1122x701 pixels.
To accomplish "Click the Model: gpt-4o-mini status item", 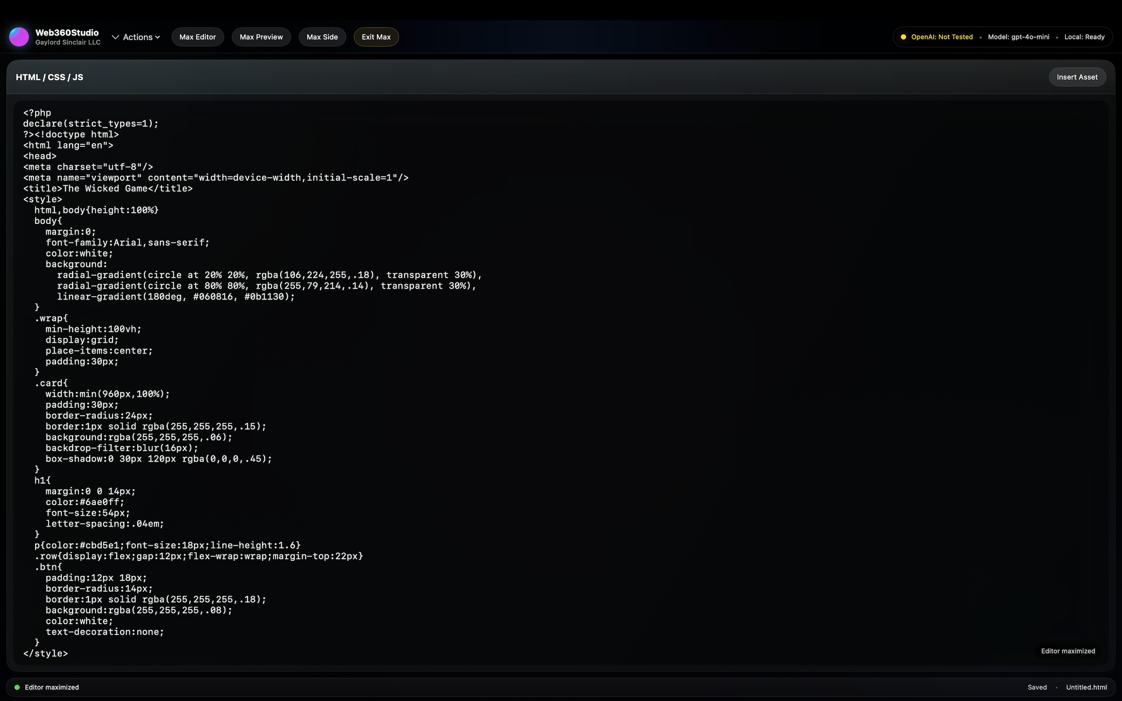I will 1018,37.
